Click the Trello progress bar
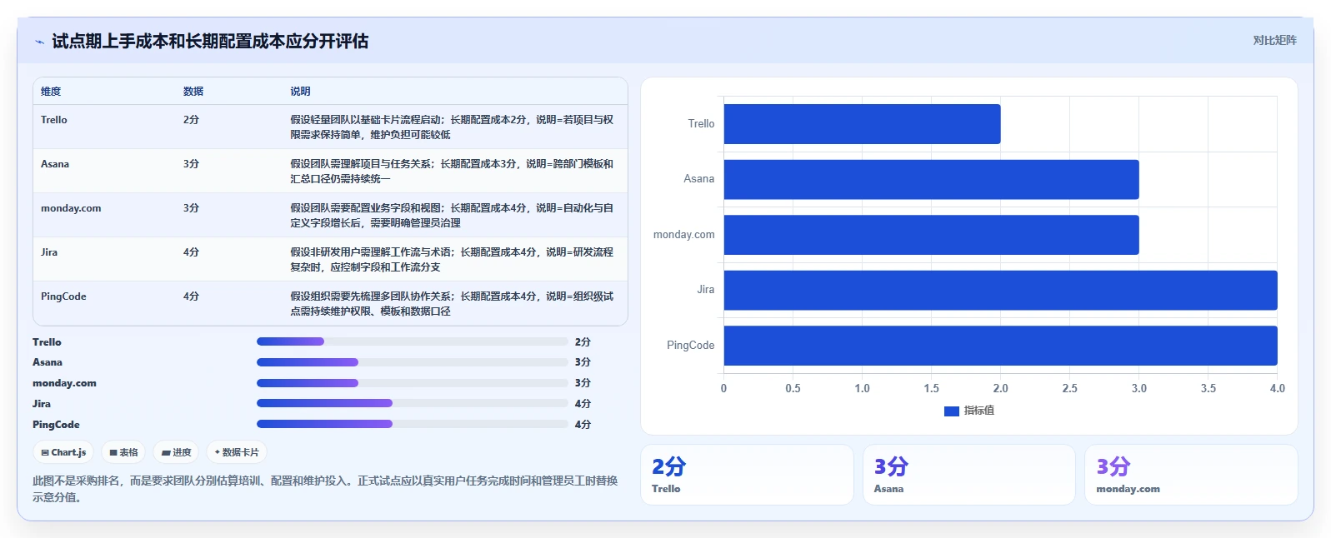Screen dimensions: 1331x538 [412, 341]
